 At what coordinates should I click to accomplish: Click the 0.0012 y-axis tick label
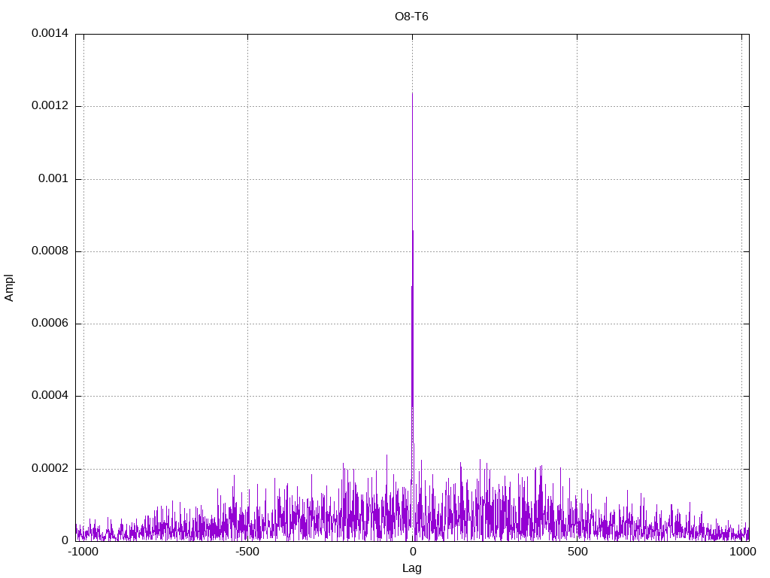50,105
